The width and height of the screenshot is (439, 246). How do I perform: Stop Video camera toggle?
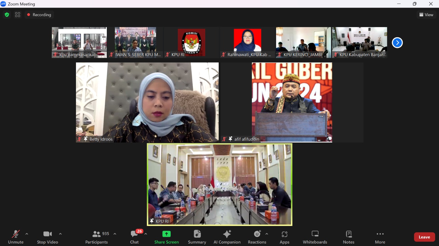47,237
